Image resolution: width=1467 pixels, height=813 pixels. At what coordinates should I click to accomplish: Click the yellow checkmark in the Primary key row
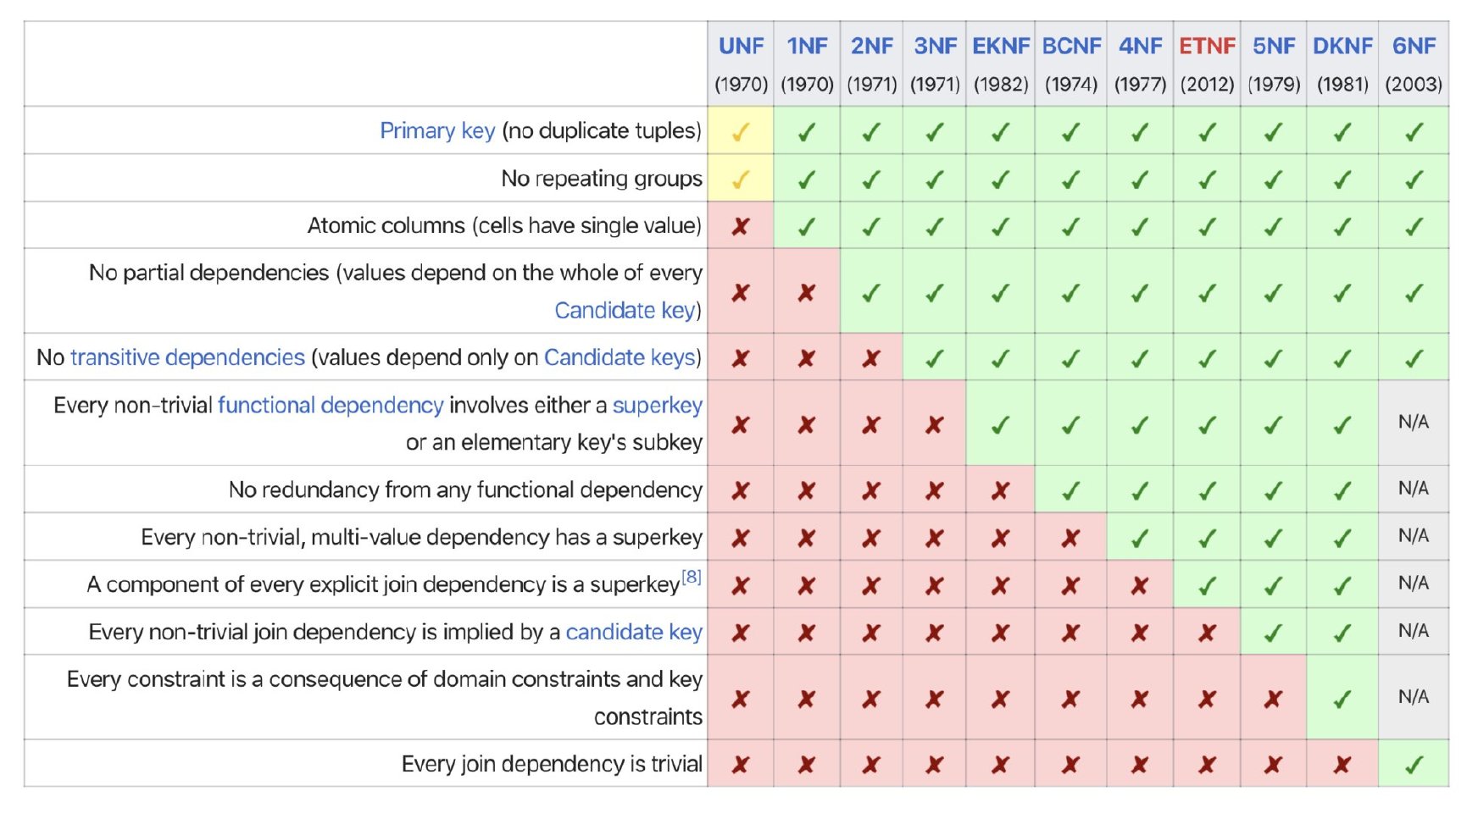point(740,131)
